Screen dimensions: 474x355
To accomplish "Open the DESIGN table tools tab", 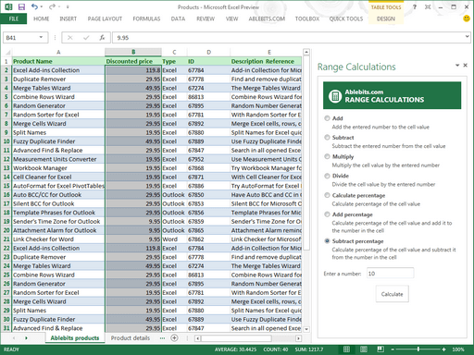I will pyautogui.click(x=386, y=18).
